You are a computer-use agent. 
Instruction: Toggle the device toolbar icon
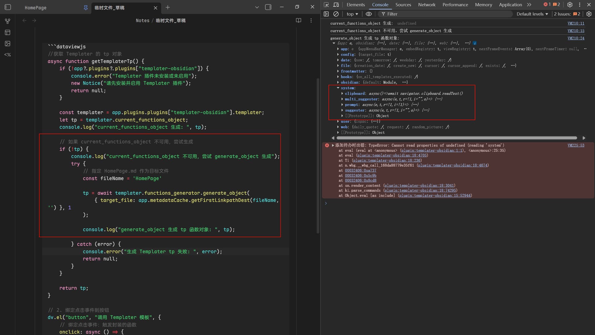click(x=336, y=5)
